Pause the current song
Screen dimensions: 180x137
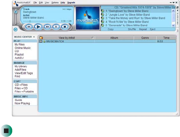pyautogui.click(x=56, y=27)
